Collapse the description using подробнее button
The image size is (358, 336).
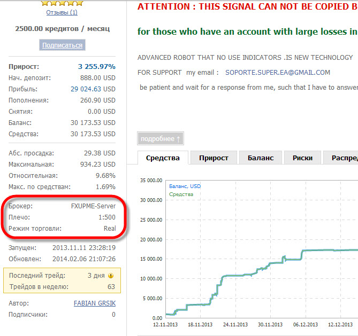point(161,139)
